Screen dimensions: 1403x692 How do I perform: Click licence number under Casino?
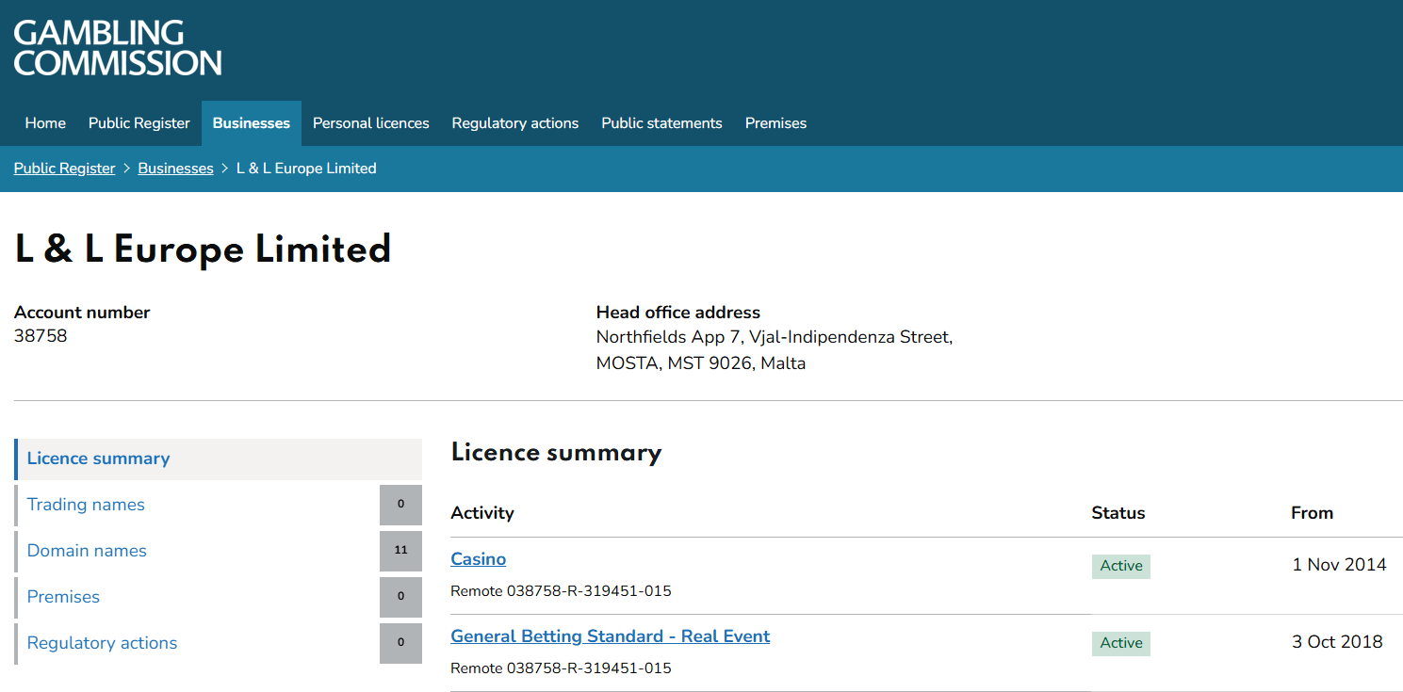561,591
